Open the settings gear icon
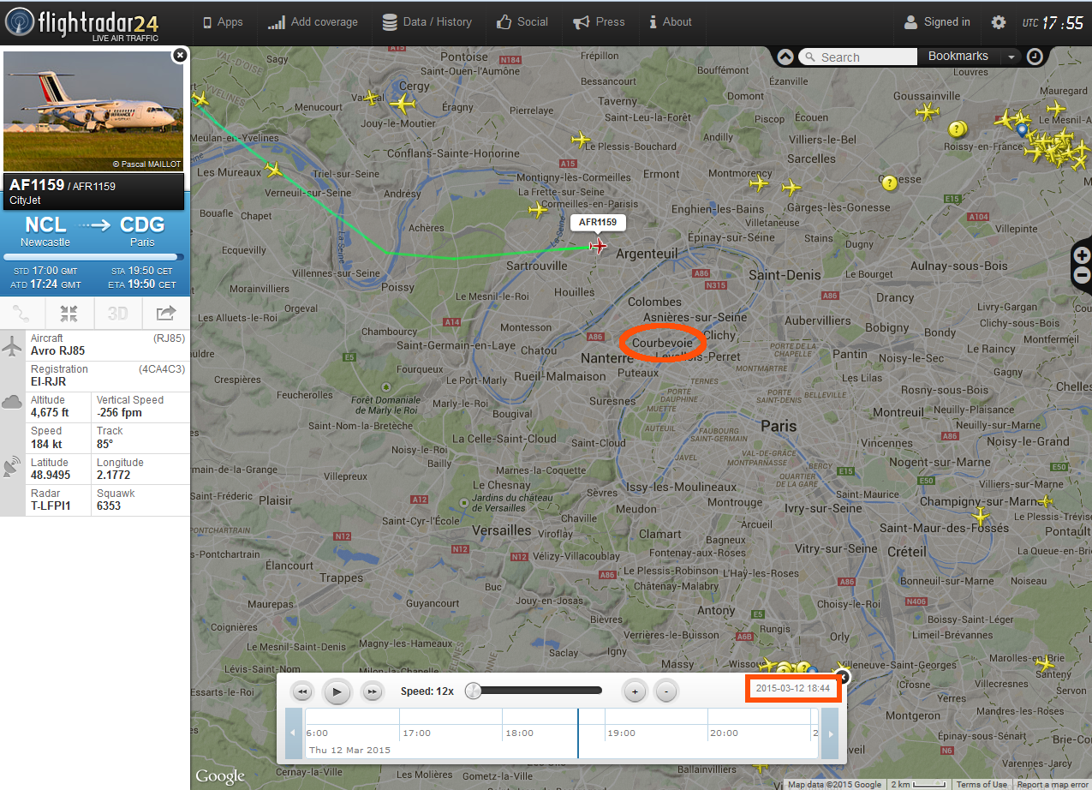1092x790 pixels. tap(999, 23)
